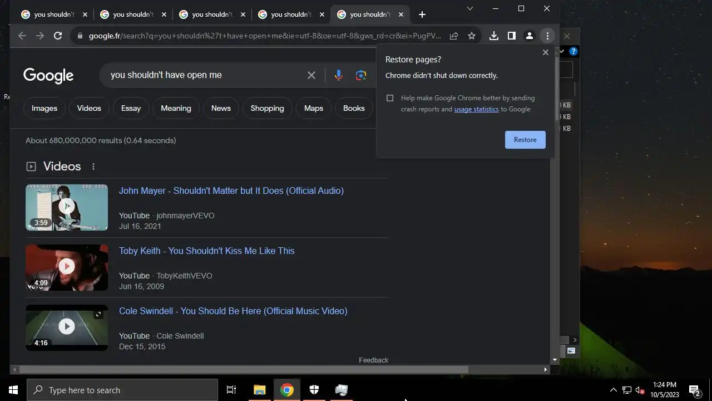
Task: Click the horizontal scrollbar of the page
Action: [x=244, y=369]
